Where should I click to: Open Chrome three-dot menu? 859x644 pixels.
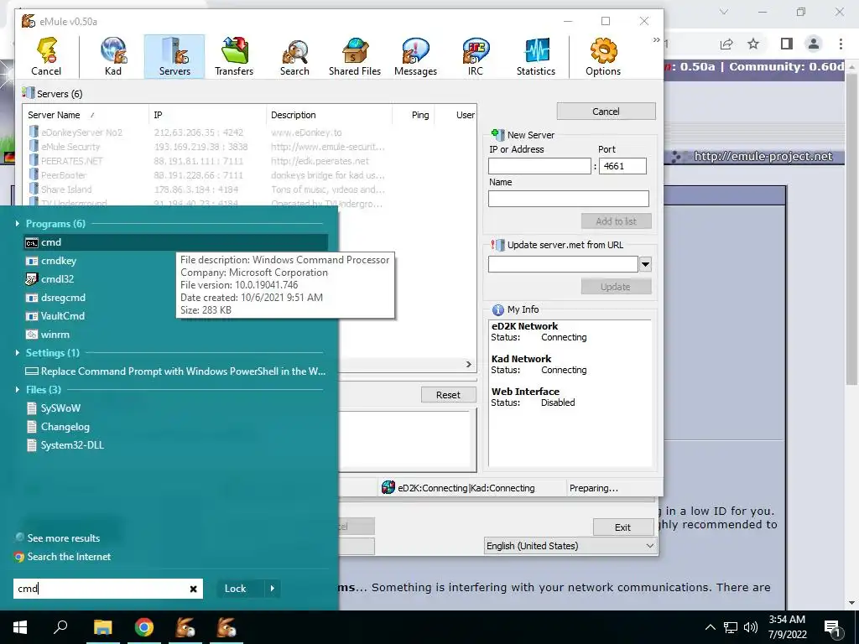tap(841, 44)
